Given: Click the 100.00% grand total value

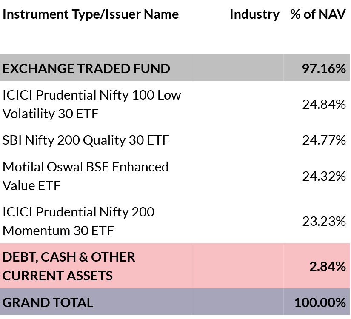Looking at the screenshot, I should point(320,303).
